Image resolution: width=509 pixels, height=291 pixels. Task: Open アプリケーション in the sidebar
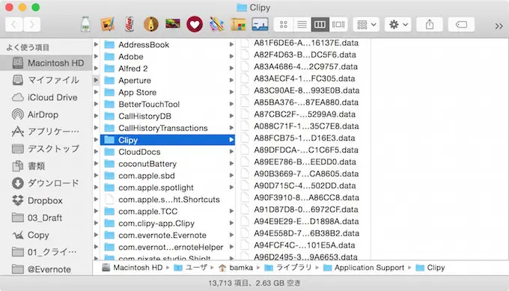pos(46,132)
